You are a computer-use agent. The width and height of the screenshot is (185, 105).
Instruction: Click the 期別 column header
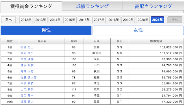[x=74, y=41]
